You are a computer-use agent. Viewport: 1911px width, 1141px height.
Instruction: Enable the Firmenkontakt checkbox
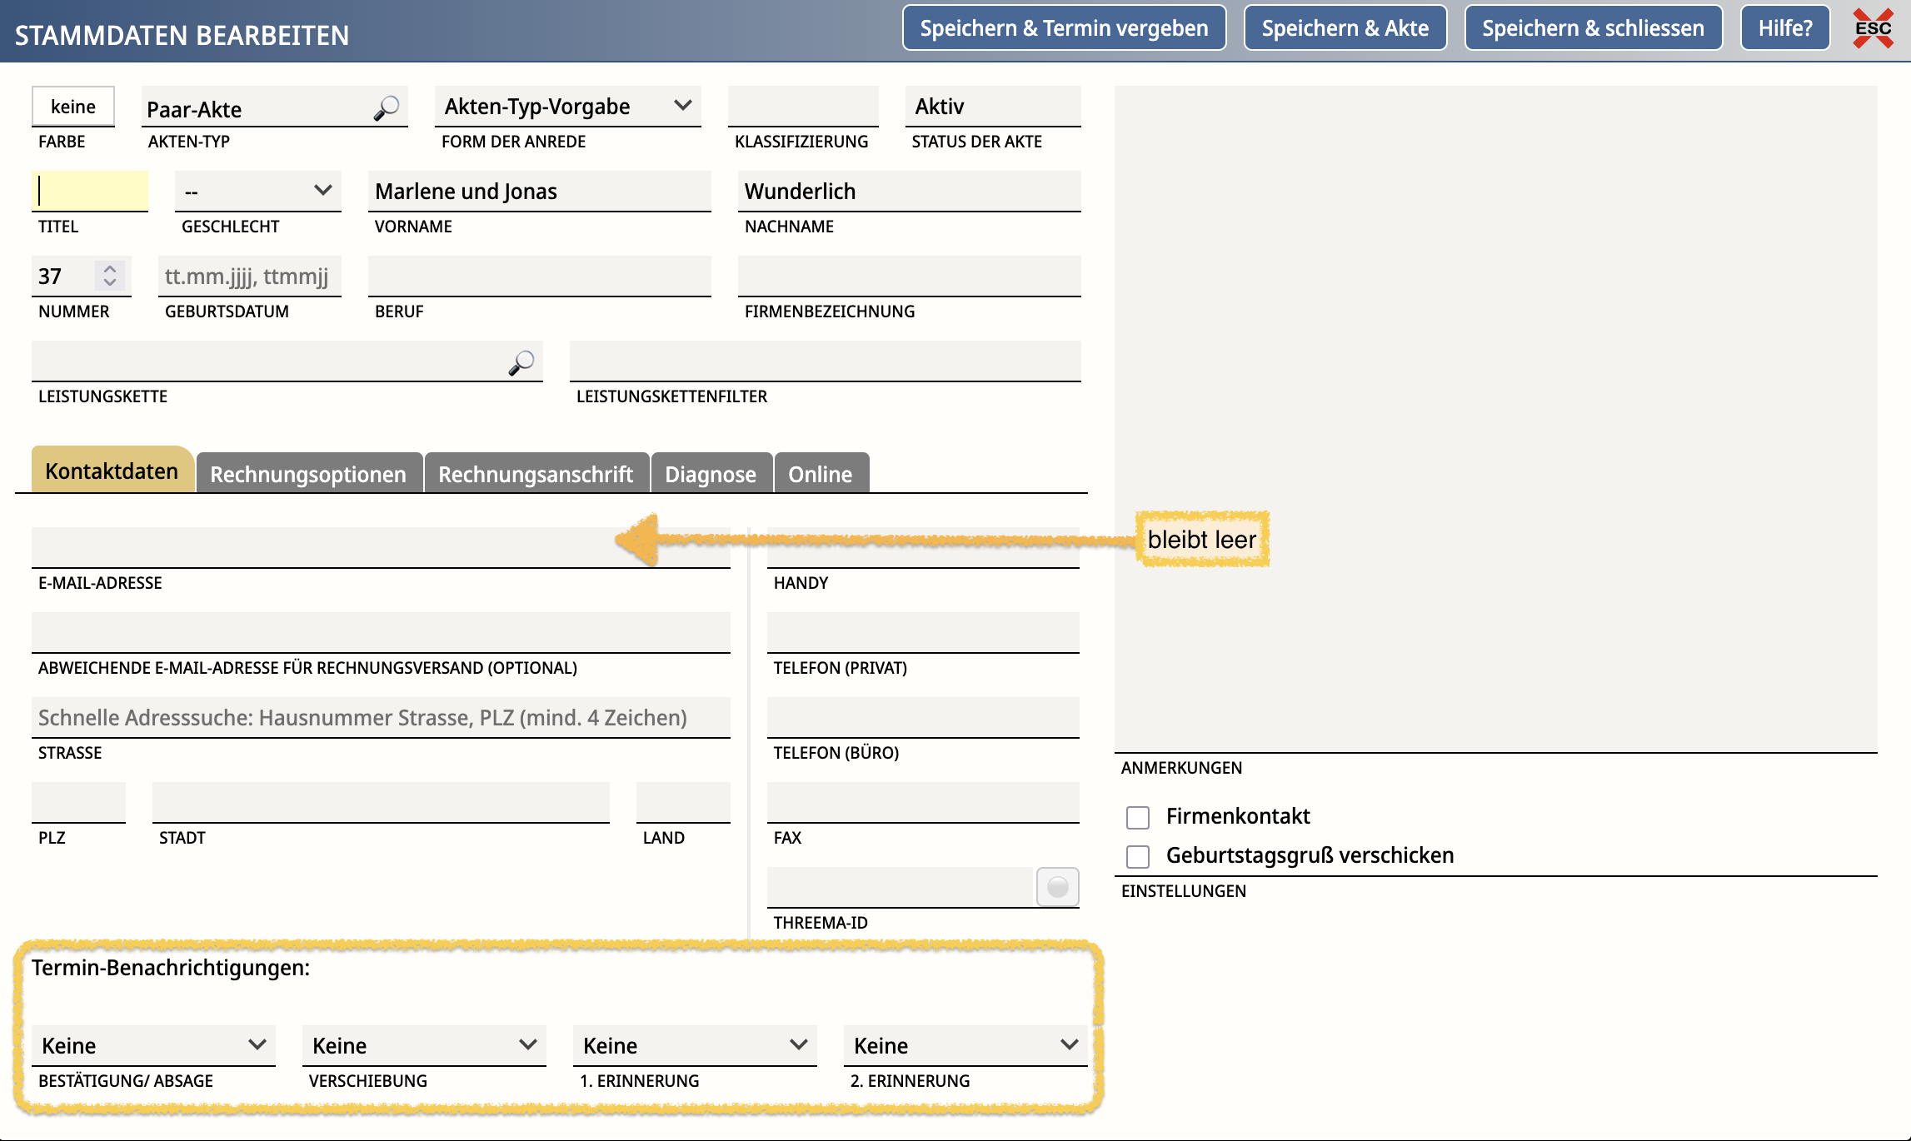1138,817
